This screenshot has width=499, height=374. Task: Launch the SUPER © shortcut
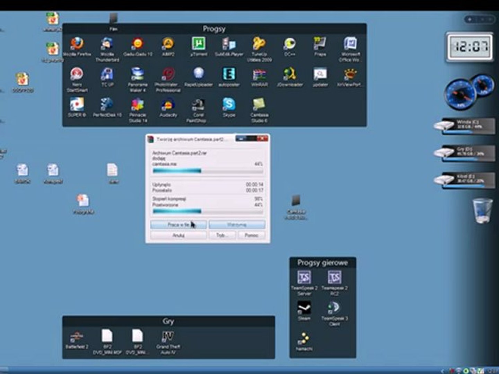[x=77, y=107]
